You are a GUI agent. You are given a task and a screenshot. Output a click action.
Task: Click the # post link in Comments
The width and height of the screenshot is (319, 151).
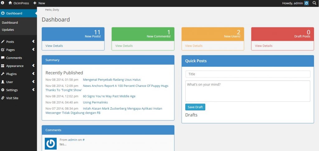click(x=83, y=139)
